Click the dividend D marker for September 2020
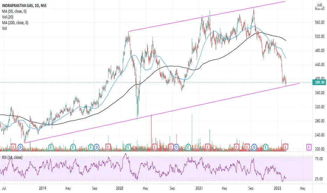Image resolution: width=327 pixels, height=193 pixels. pyautogui.click(x=176, y=147)
